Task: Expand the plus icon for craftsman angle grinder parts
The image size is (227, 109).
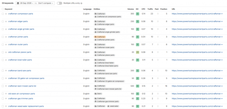Action: pos(6,29)
